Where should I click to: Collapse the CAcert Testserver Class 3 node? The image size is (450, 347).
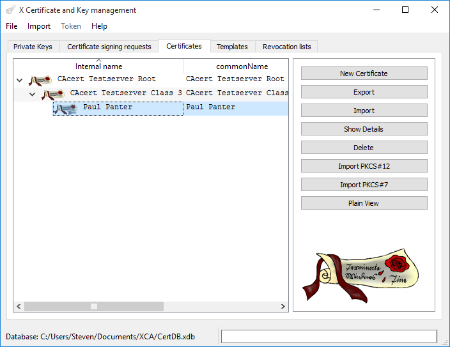click(x=33, y=95)
